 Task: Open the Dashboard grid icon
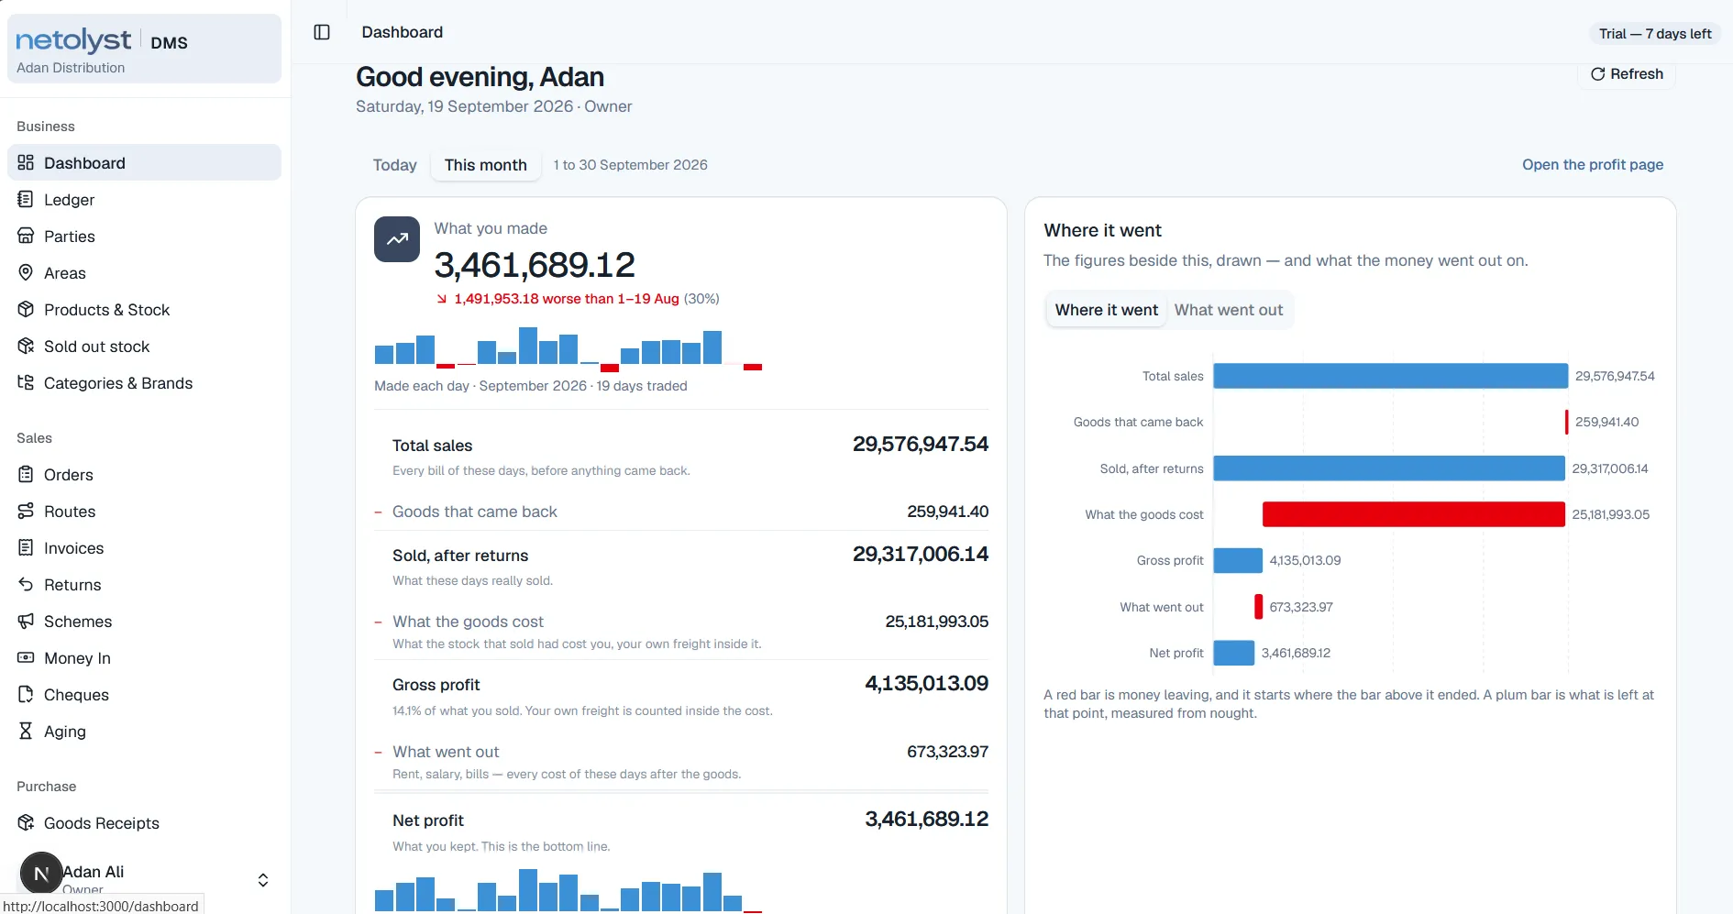pyautogui.click(x=26, y=162)
